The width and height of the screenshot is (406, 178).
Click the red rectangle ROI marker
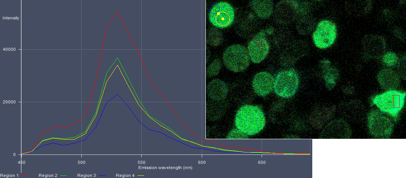coord(396,102)
